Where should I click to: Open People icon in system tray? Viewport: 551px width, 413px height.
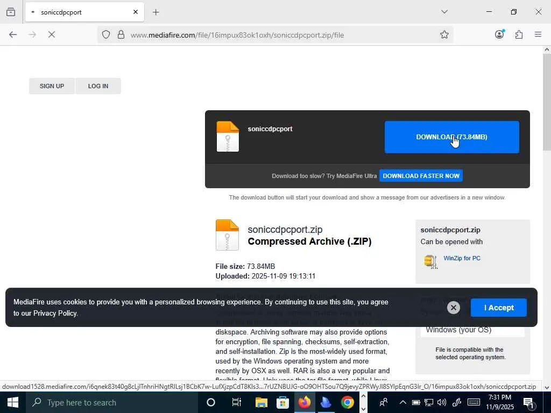click(384, 402)
